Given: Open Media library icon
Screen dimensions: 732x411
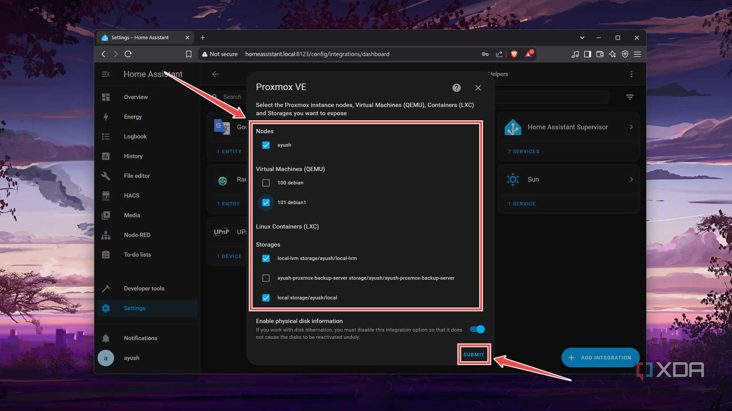Looking at the screenshot, I should point(106,215).
